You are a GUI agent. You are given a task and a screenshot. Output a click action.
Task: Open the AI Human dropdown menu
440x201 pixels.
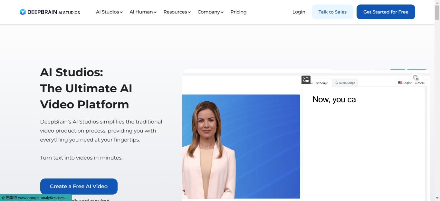tap(143, 12)
